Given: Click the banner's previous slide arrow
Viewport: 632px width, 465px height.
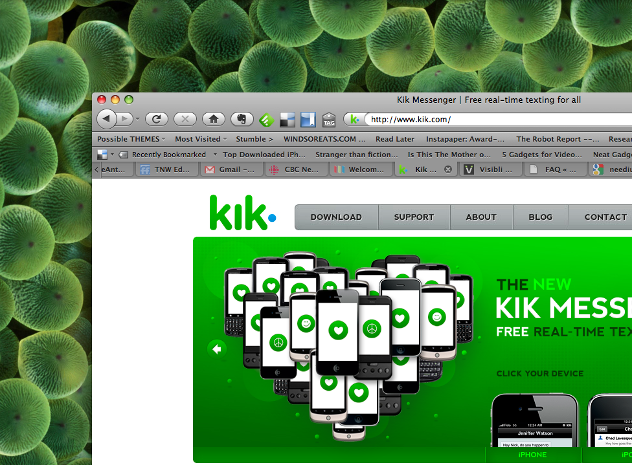Looking at the screenshot, I should point(217,349).
